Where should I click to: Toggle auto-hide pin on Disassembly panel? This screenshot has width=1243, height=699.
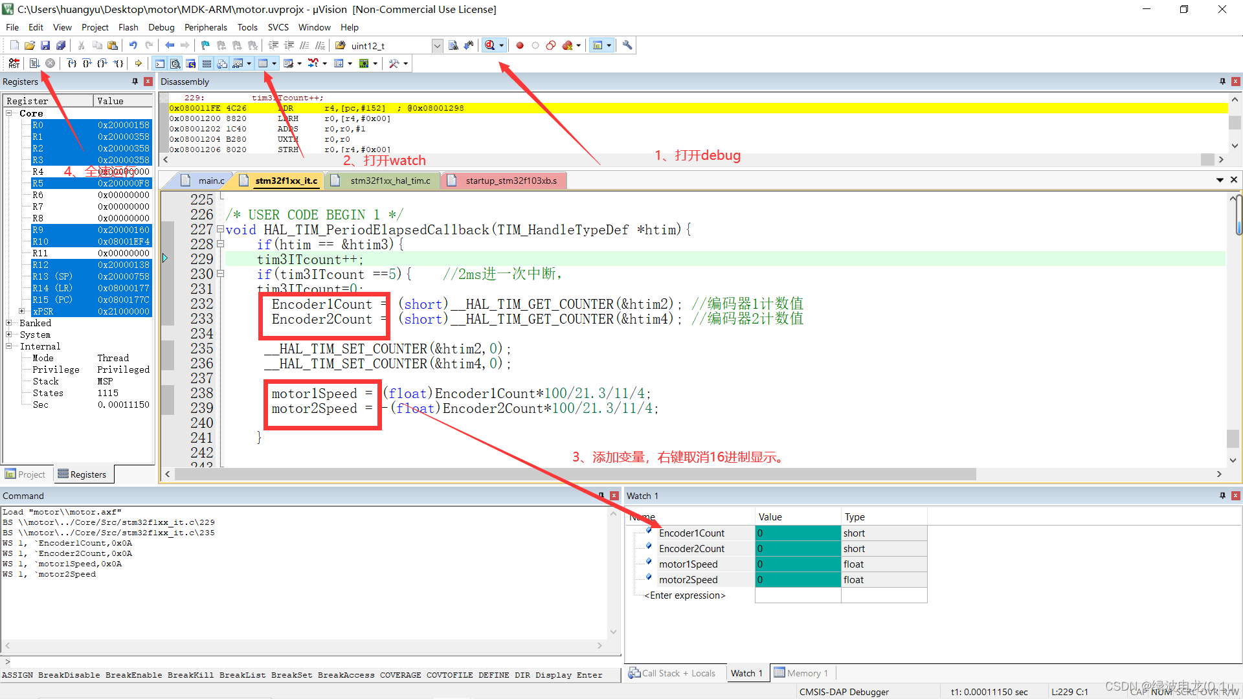(1222, 82)
